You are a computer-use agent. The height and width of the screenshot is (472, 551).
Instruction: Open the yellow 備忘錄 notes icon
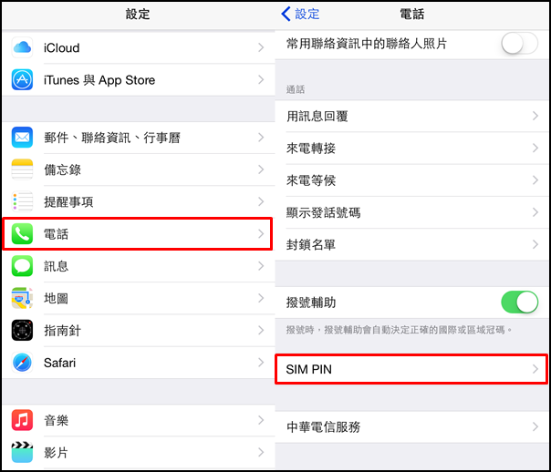22,169
